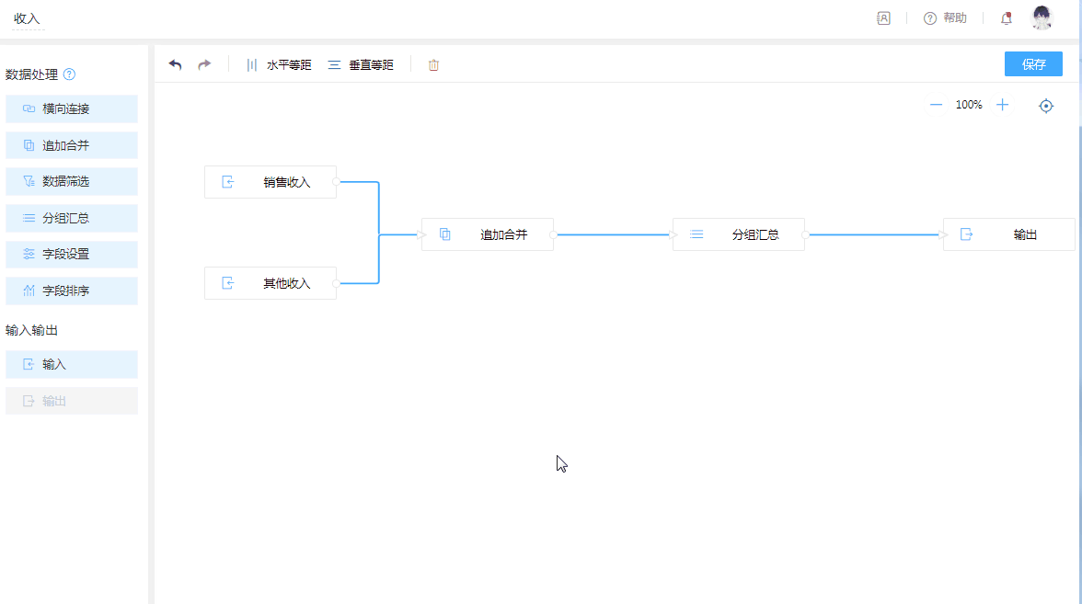This screenshot has width=1082, height=604.
Task: Click the contacts book icon in header
Action: pyautogui.click(x=883, y=18)
